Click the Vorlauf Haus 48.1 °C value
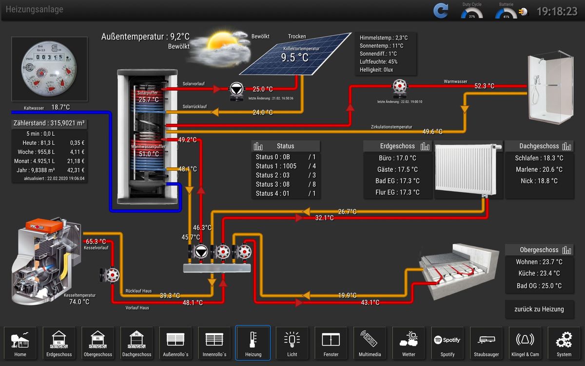585x366 pixels. click(193, 303)
